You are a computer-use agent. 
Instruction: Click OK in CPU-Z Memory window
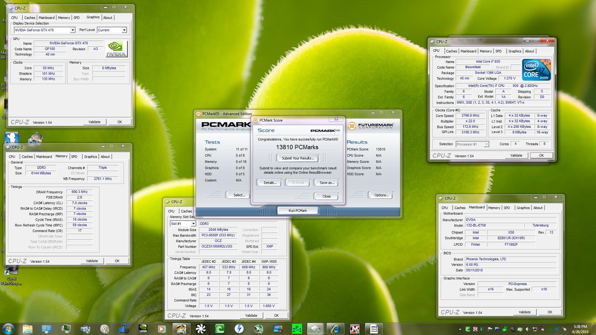pos(117,261)
